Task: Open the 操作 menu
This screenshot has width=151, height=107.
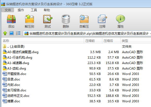Action: click(x=21, y=10)
